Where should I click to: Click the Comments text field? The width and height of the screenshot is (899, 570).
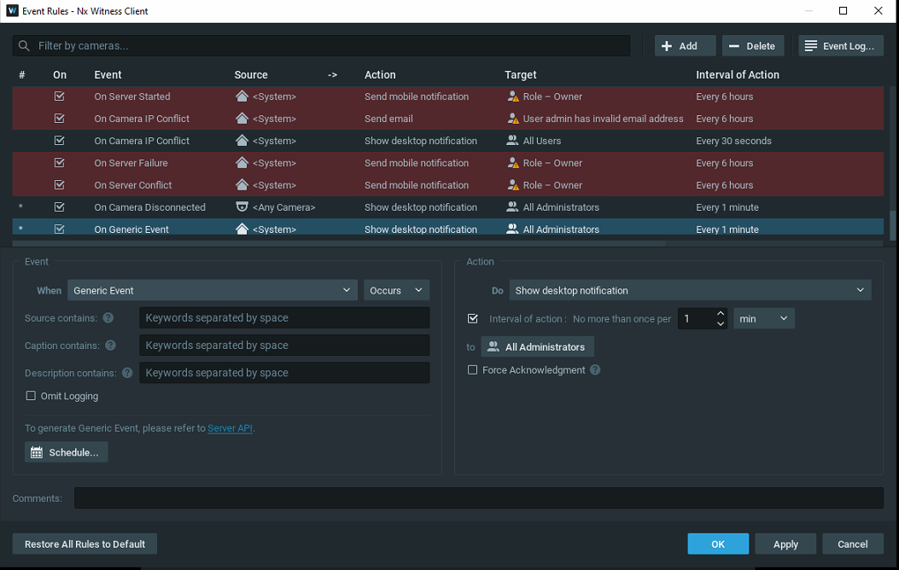point(478,498)
